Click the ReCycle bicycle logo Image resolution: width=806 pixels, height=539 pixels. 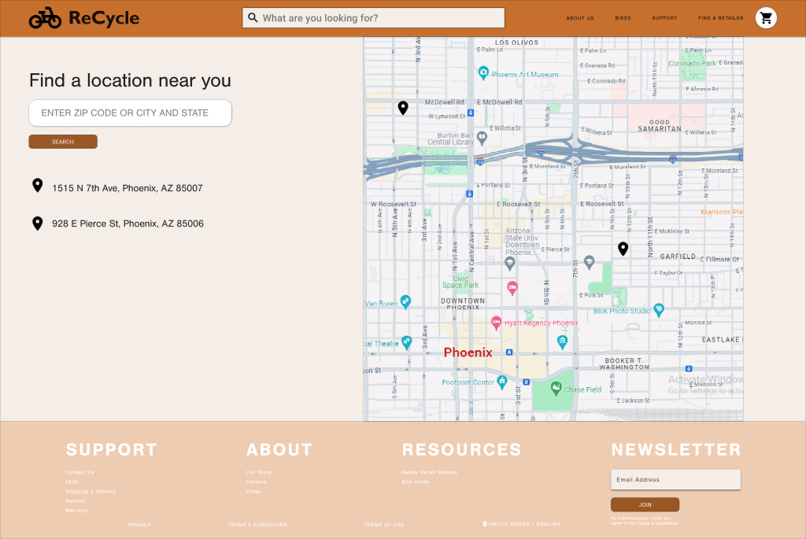coord(45,18)
